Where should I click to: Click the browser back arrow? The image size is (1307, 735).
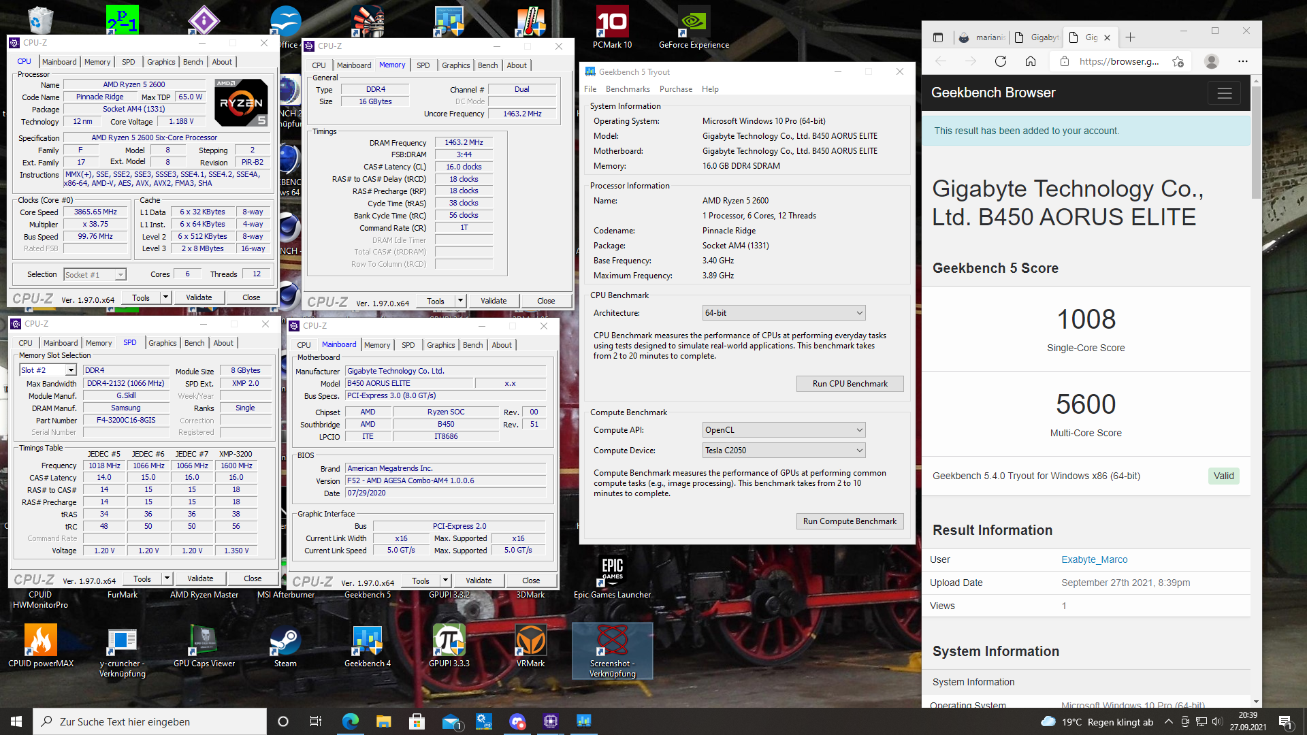pyautogui.click(x=941, y=61)
